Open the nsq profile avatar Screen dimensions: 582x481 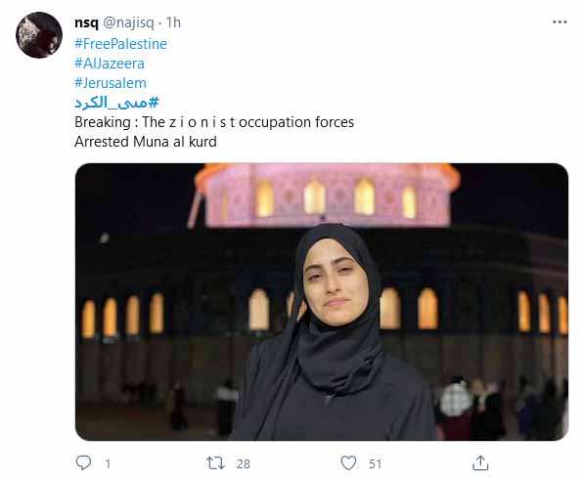(x=39, y=35)
